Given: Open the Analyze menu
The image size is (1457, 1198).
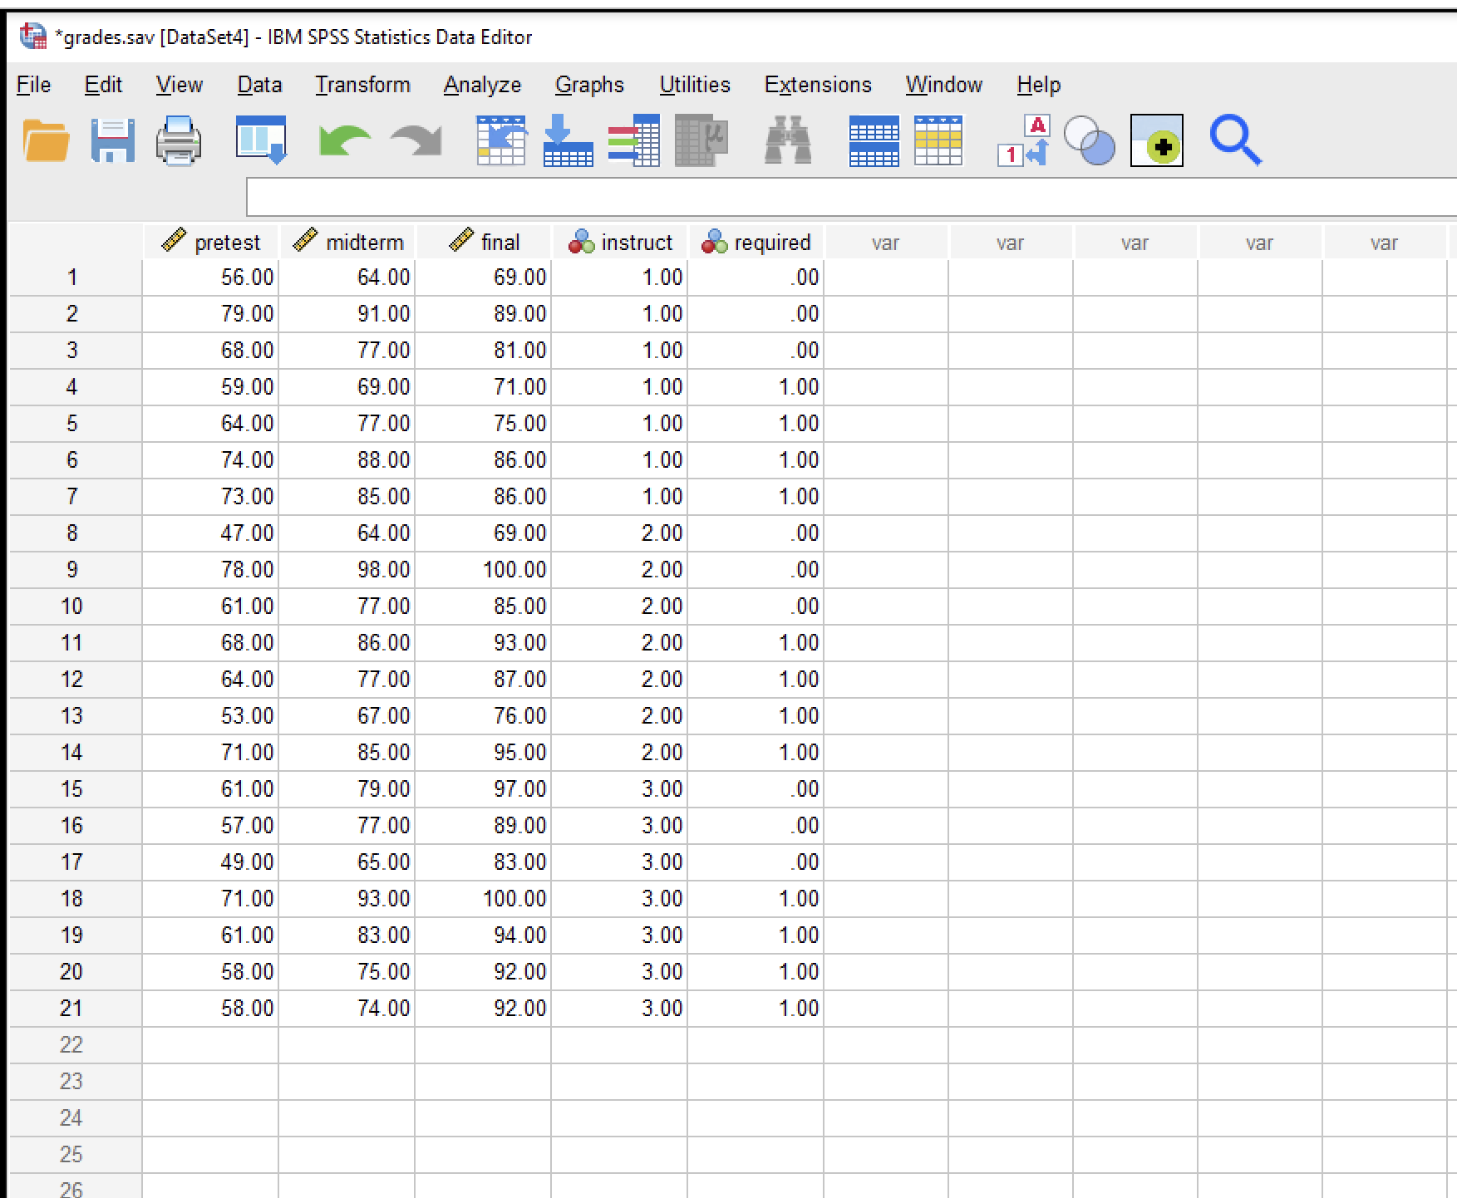Looking at the screenshot, I should (482, 84).
